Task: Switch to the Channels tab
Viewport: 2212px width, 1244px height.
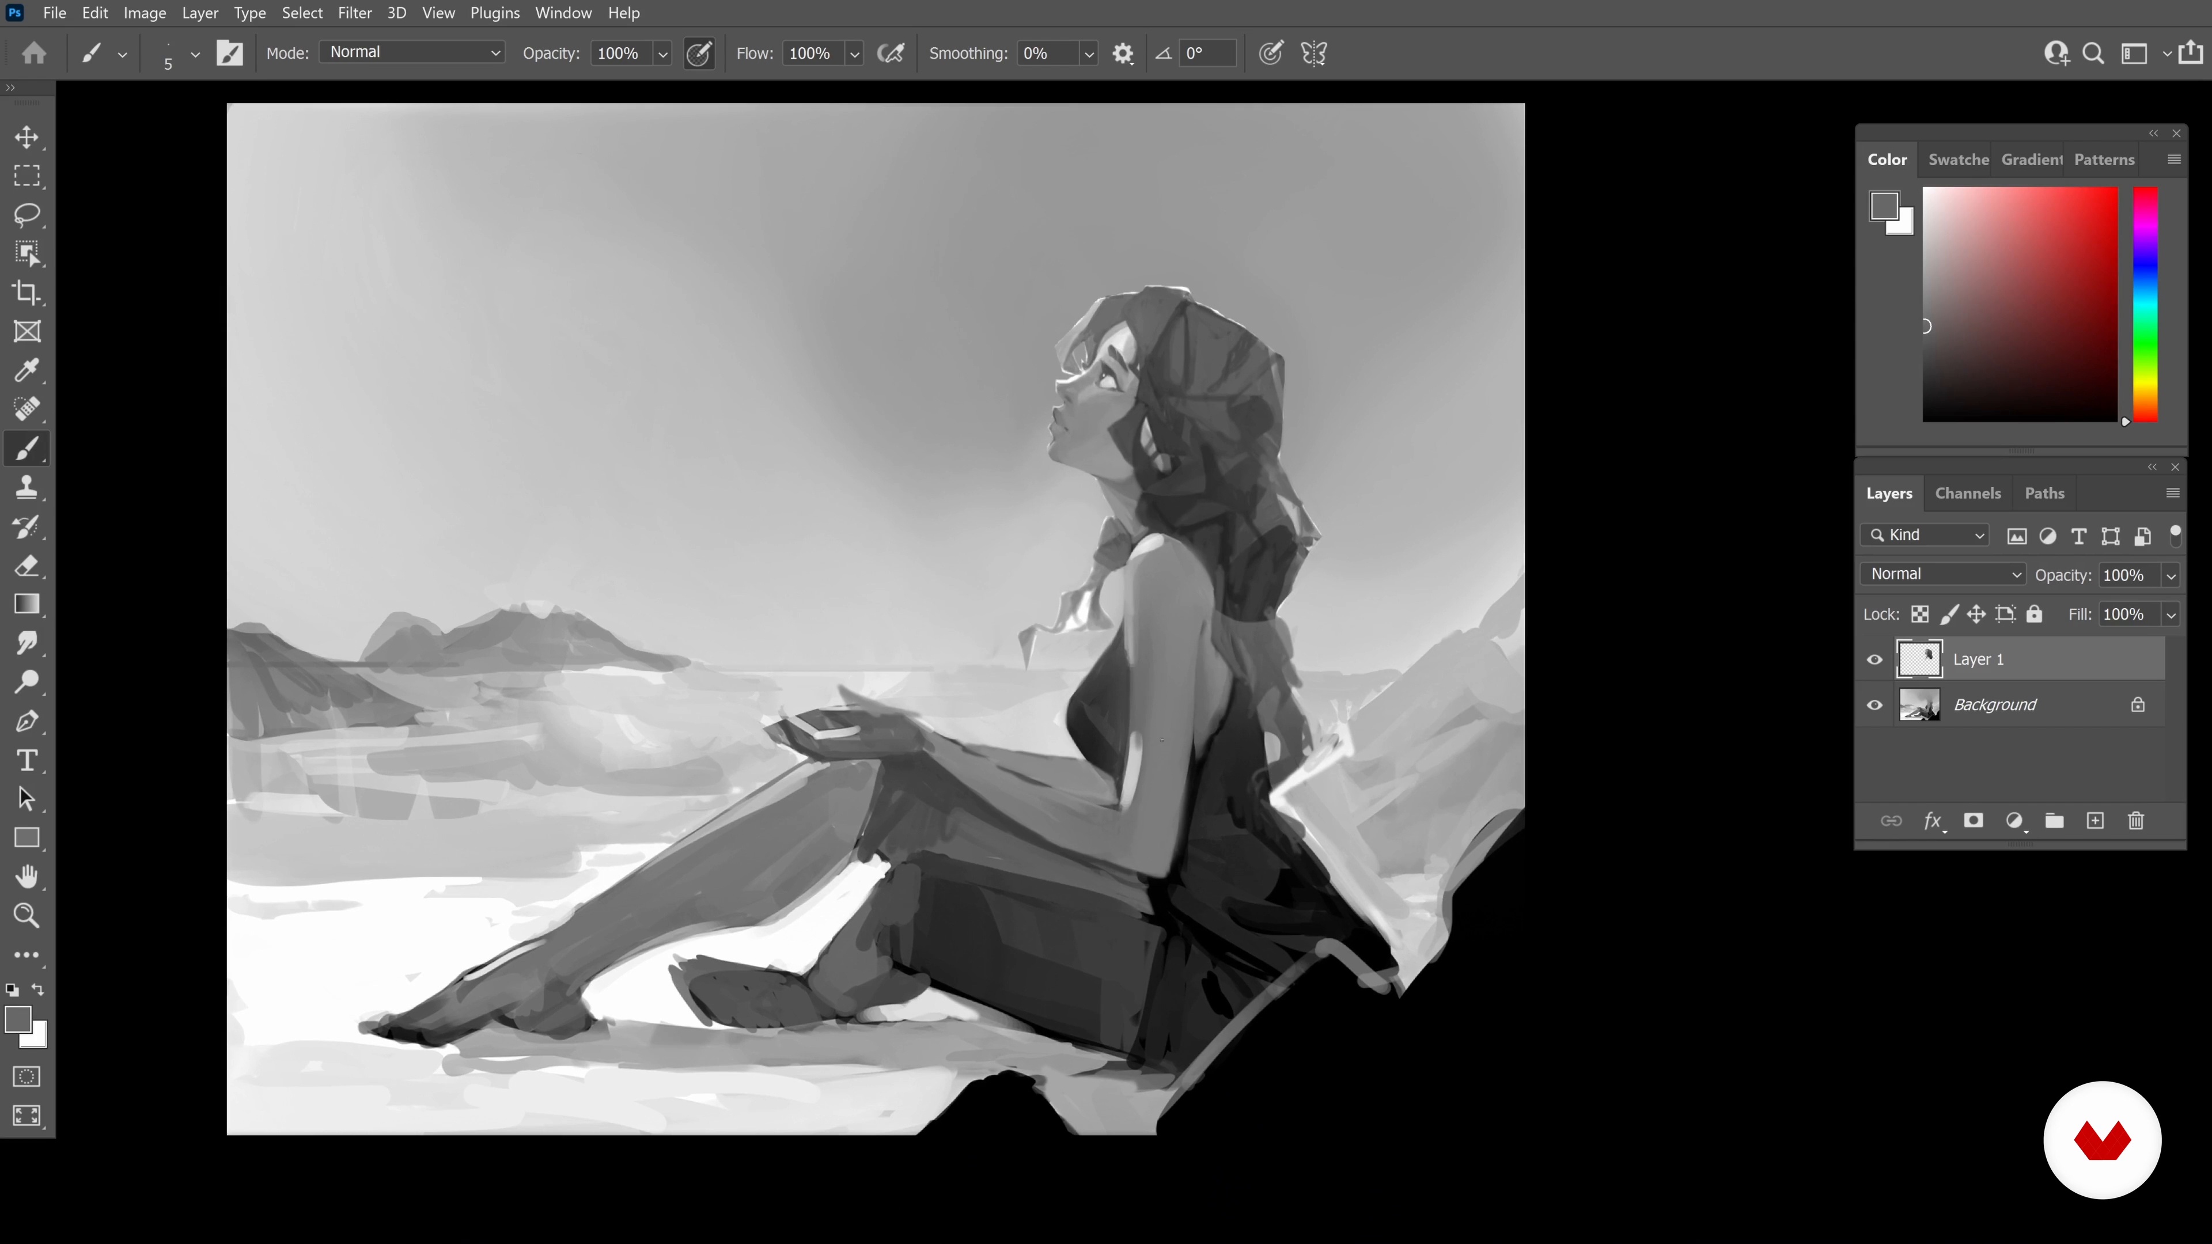Action: point(1967,493)
